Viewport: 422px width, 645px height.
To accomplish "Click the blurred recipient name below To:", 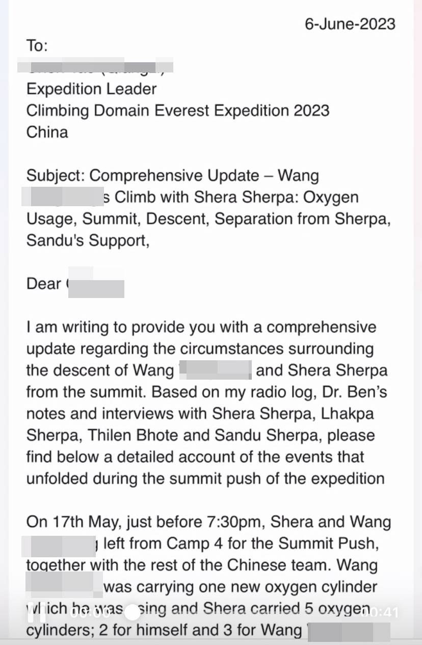I will 95,66.
